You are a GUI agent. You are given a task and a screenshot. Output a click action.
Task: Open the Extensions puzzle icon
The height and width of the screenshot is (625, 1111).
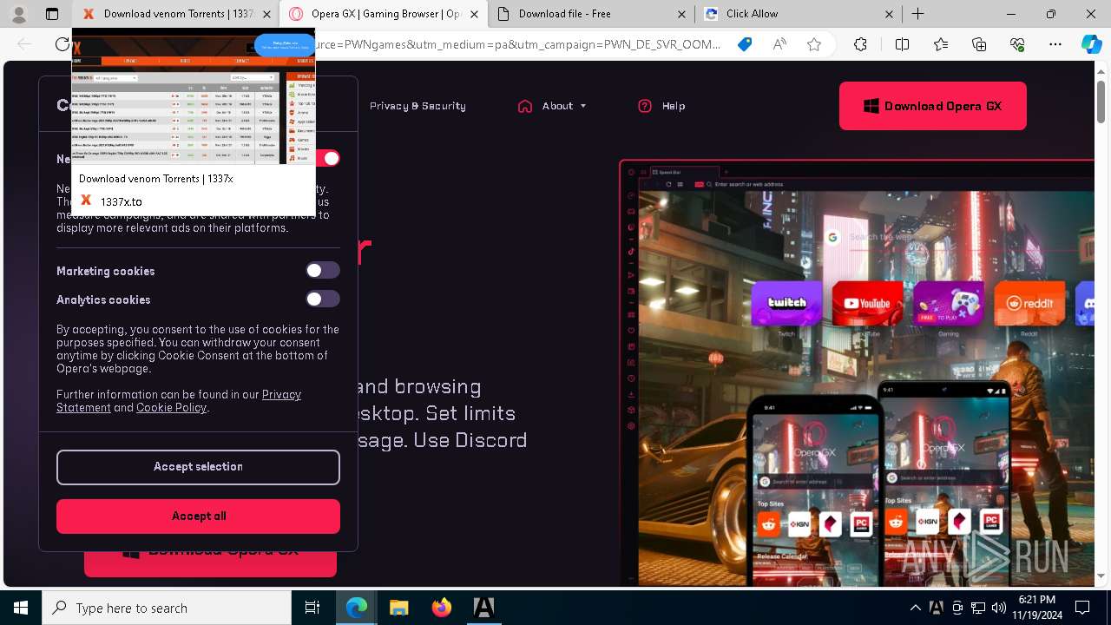click(x=860, y=44)
